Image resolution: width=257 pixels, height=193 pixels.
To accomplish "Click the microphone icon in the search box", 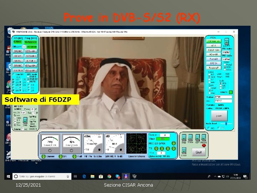I will 68,177.
